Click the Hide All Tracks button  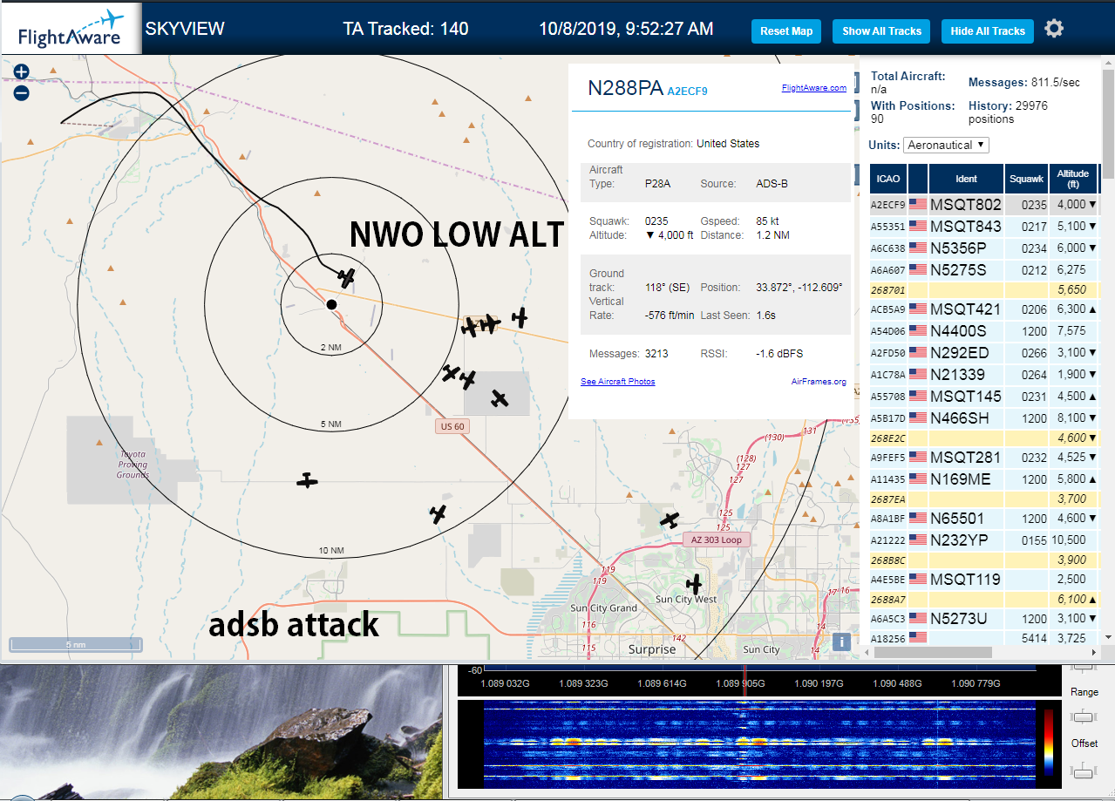(987, 31)
